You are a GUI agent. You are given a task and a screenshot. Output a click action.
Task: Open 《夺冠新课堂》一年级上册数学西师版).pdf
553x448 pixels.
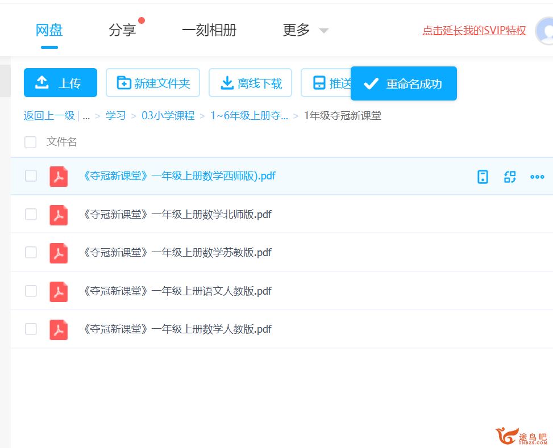180,176
